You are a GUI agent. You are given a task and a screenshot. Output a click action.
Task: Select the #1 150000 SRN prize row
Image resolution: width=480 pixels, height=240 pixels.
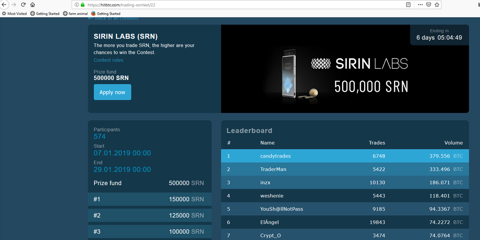[150, 199]
